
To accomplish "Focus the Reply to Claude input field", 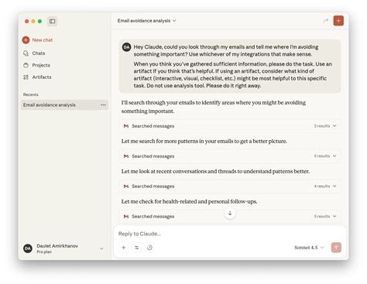I will click(230, 234).
